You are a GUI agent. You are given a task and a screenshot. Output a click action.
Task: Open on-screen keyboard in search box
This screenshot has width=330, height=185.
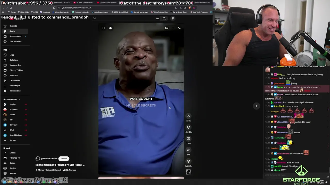point(157,18)
